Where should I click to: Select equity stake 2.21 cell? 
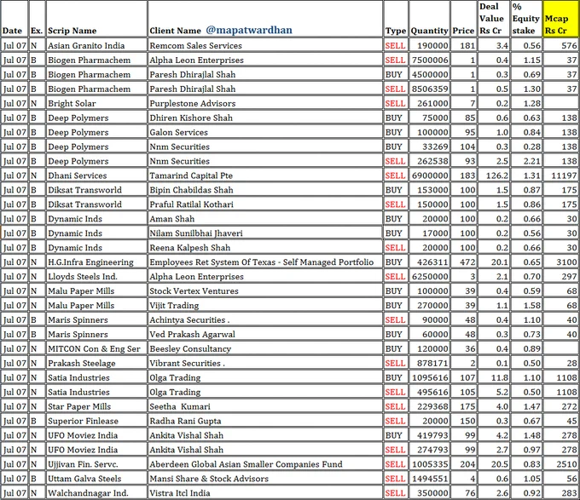pyautogui.click(x=526, y=161)
